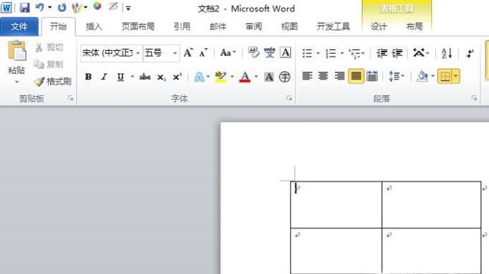Click the Copy (复制) button
This screenshot has height=274, width=489.
(x=48, y=65)
